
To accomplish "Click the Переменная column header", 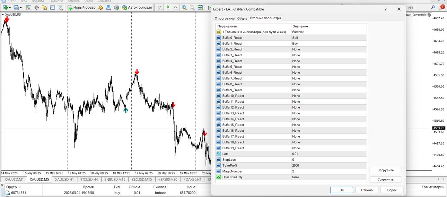I will tap(253, 26).
